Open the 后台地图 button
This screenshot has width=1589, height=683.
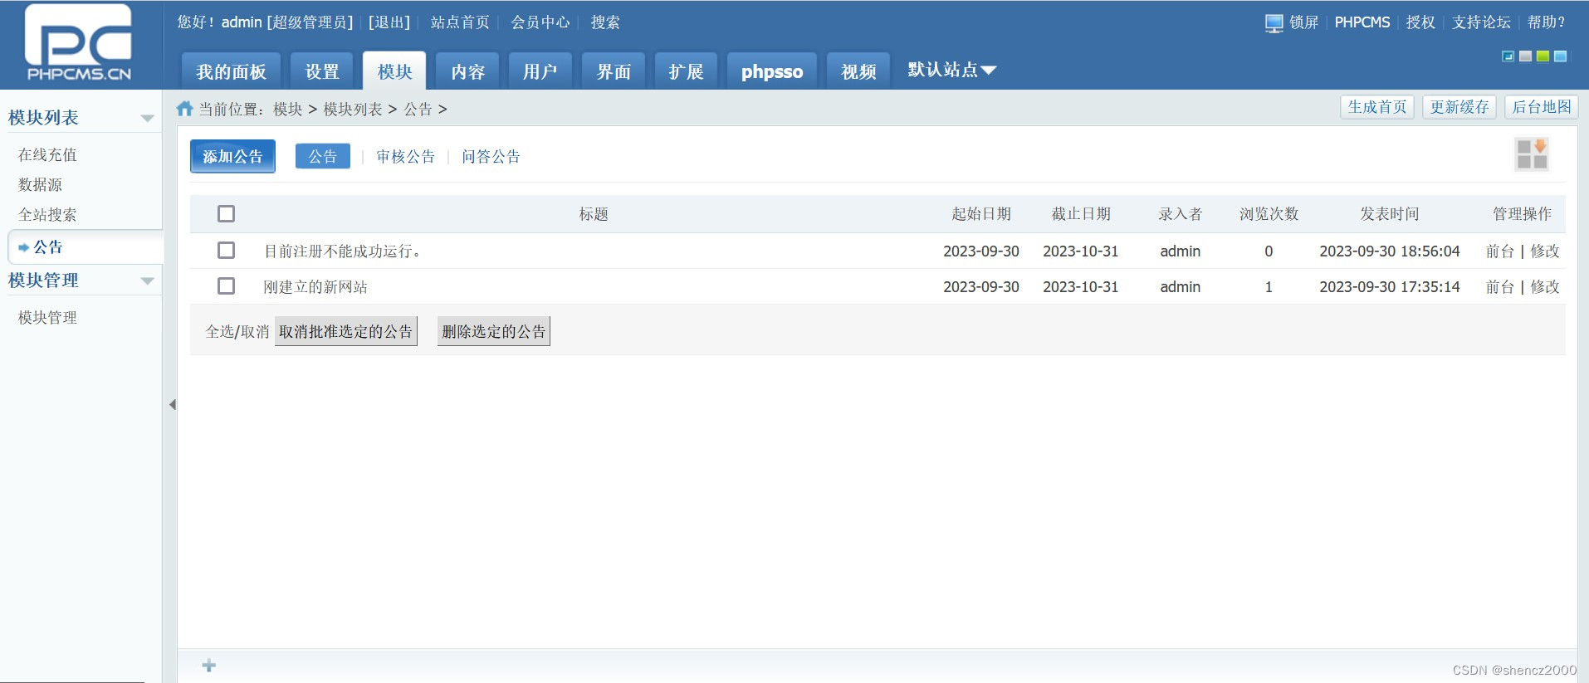point(1542,107)
